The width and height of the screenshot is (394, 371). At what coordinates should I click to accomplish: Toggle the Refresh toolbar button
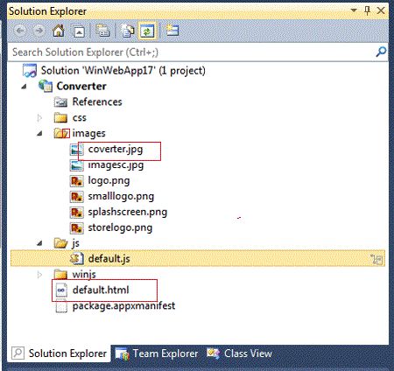point(147,31)
